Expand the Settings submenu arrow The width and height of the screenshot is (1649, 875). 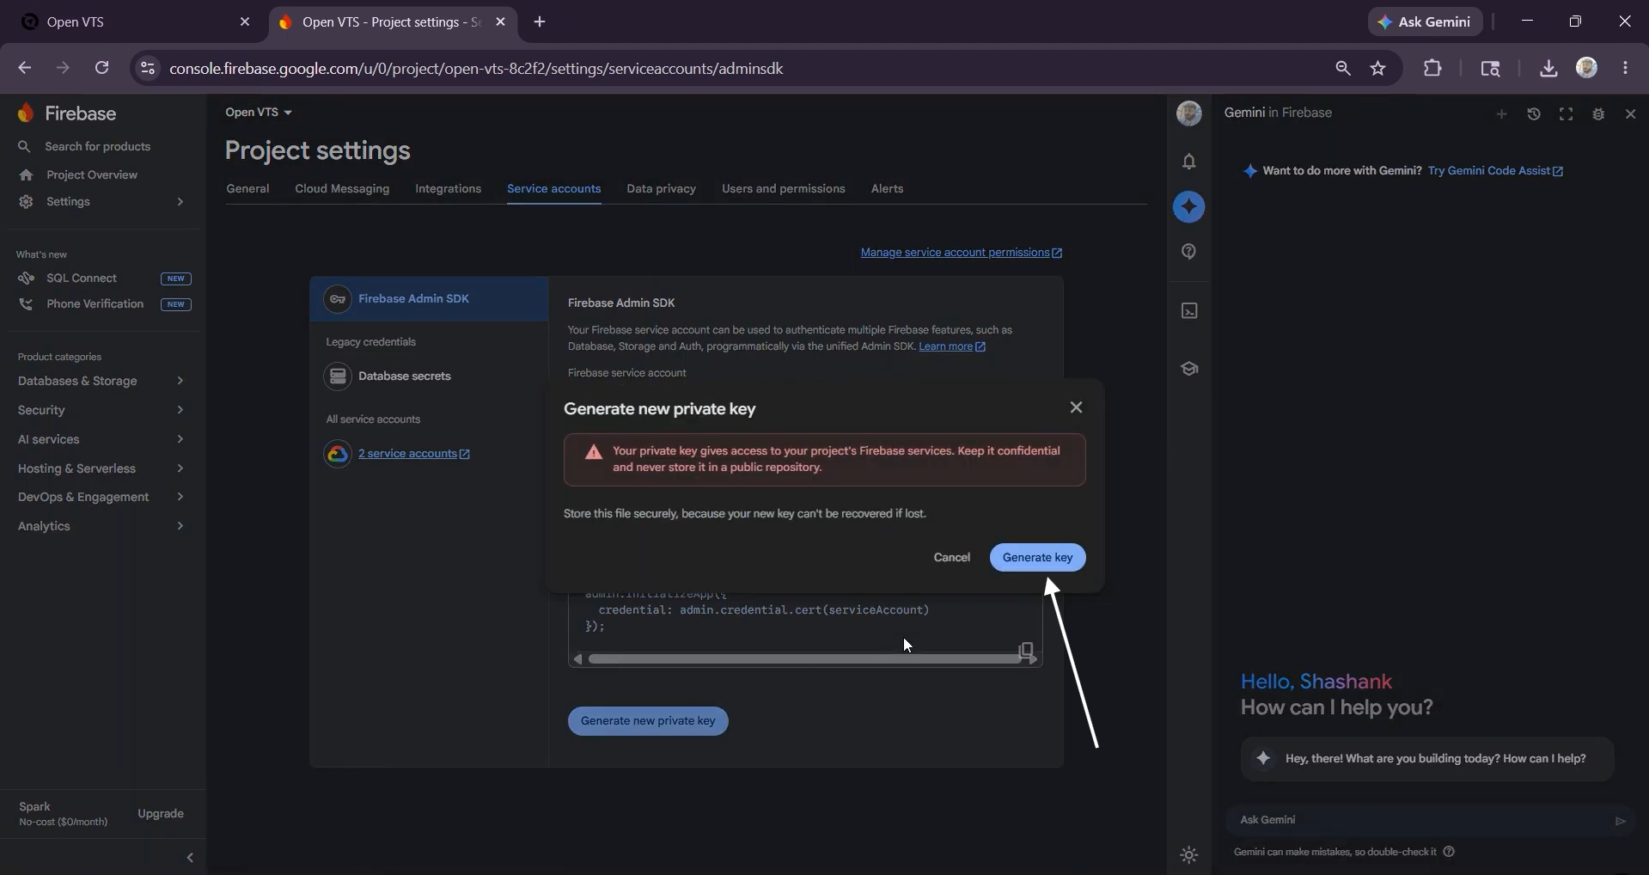pyautogui.click(x=180, y=202)
